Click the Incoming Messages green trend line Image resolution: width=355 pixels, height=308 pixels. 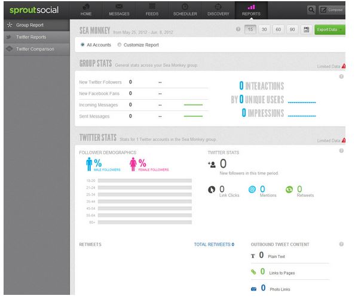(193, 104)
